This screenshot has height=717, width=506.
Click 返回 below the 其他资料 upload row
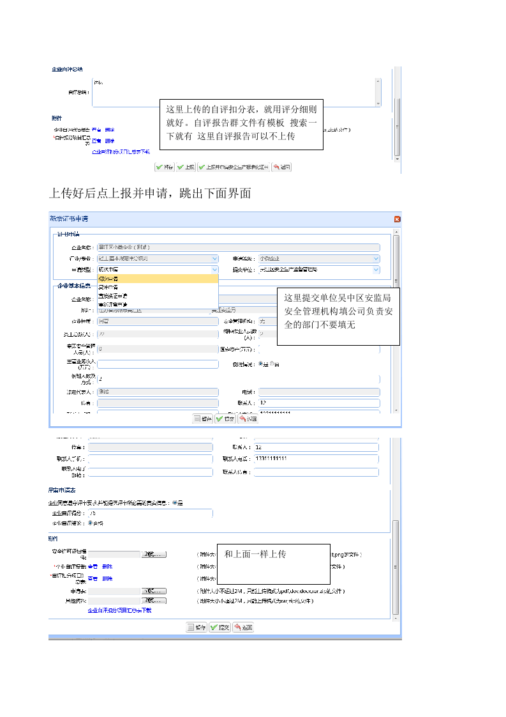pos(243,628)
